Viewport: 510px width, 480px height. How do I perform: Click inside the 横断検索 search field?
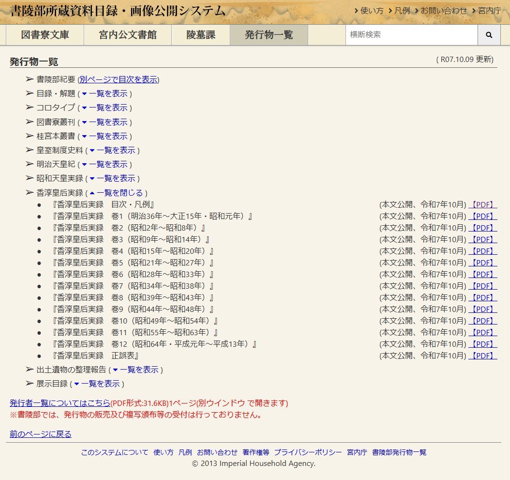(x=411, y=35)
